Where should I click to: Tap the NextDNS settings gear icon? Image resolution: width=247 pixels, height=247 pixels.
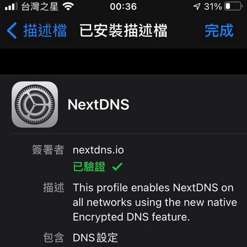(x=35, y=104)
